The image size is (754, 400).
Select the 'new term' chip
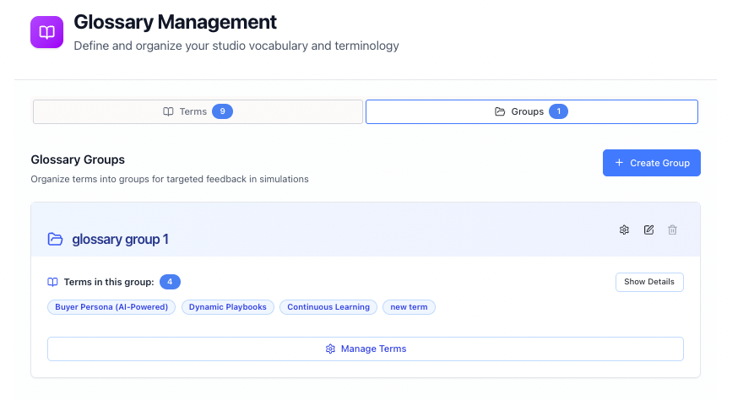pyautogui.click(x=409, y=307)
